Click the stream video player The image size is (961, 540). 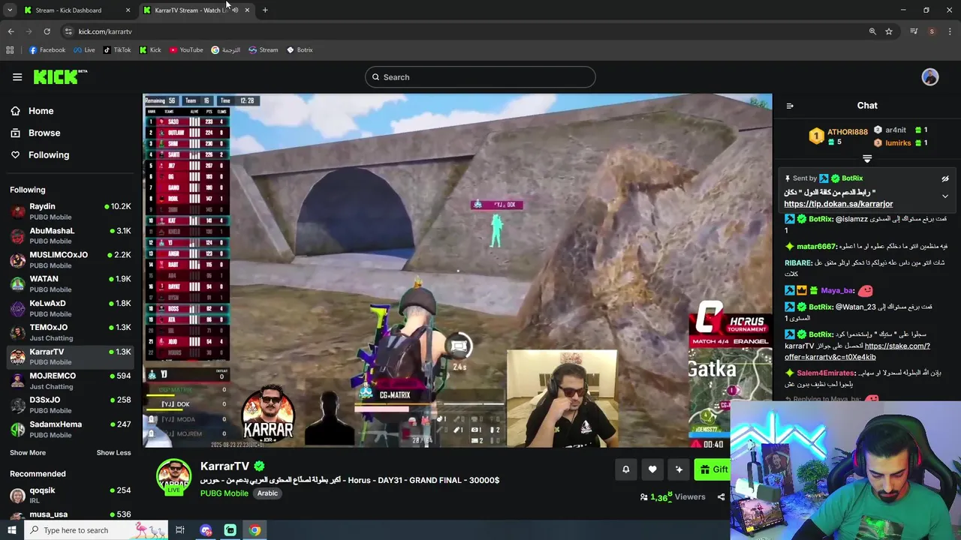point(457,270)
